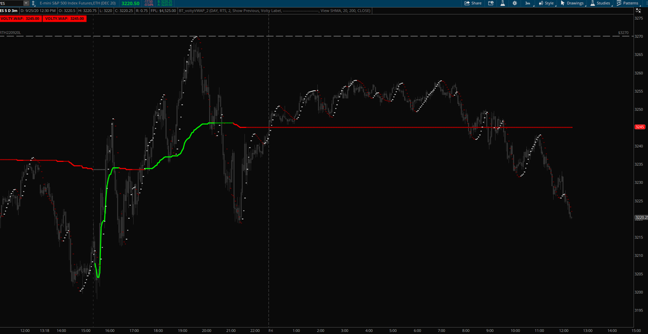This screenshot has width=648, height=334.
Task: Click the Fri date marker on time axis
Action: [x=271, y=330]
